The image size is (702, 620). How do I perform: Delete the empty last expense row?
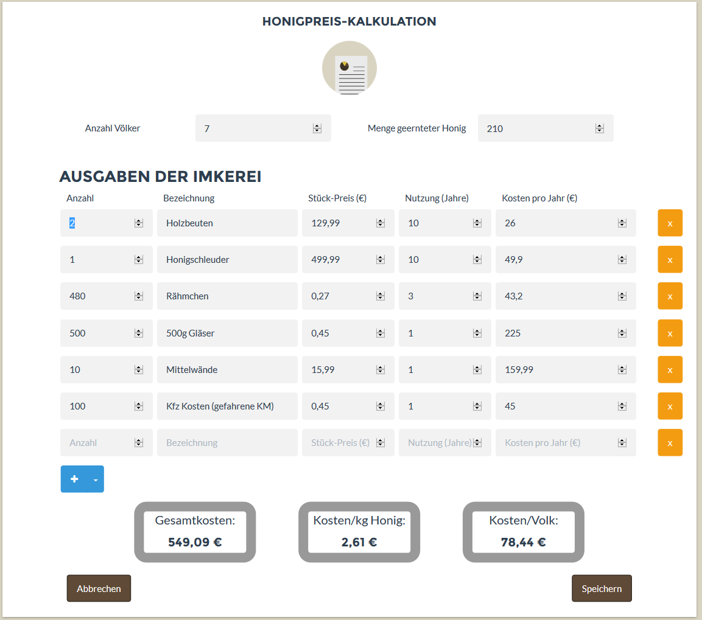(x=670, y=442)
